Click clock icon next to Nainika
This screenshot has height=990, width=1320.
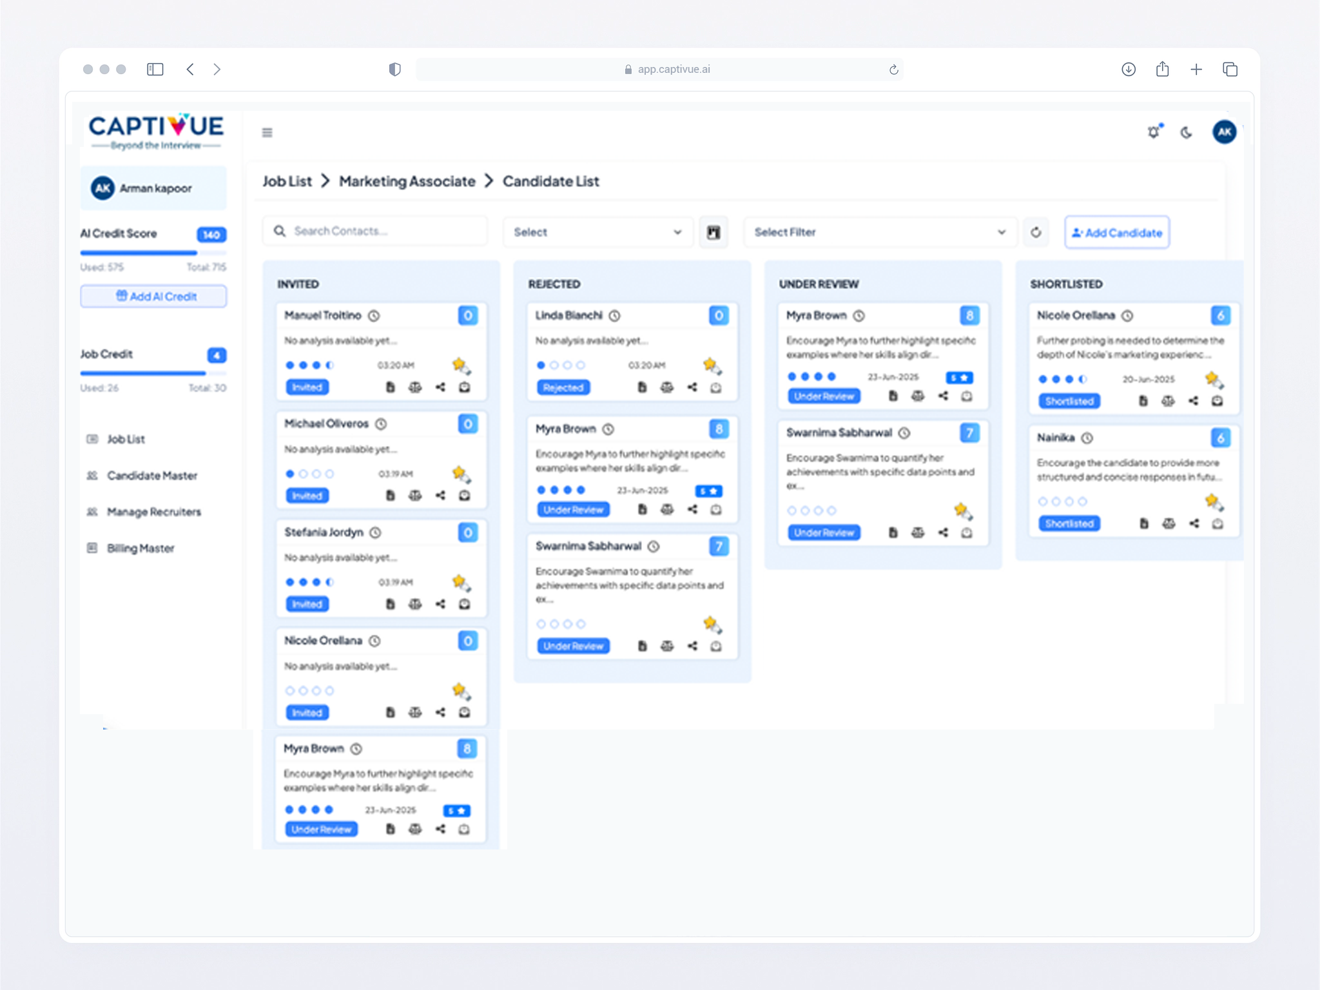(x=1087, y=438)
